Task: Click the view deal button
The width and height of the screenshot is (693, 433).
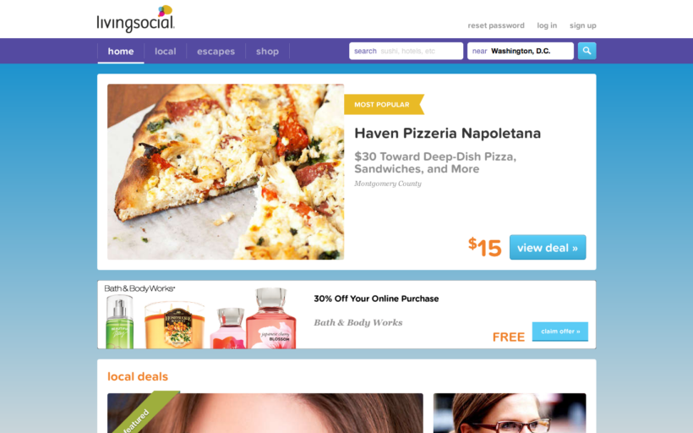Action: pos(548,247)
